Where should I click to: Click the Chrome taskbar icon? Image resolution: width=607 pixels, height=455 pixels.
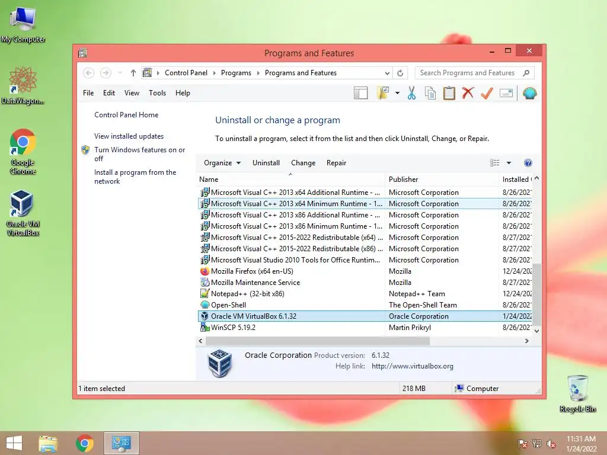84,443
